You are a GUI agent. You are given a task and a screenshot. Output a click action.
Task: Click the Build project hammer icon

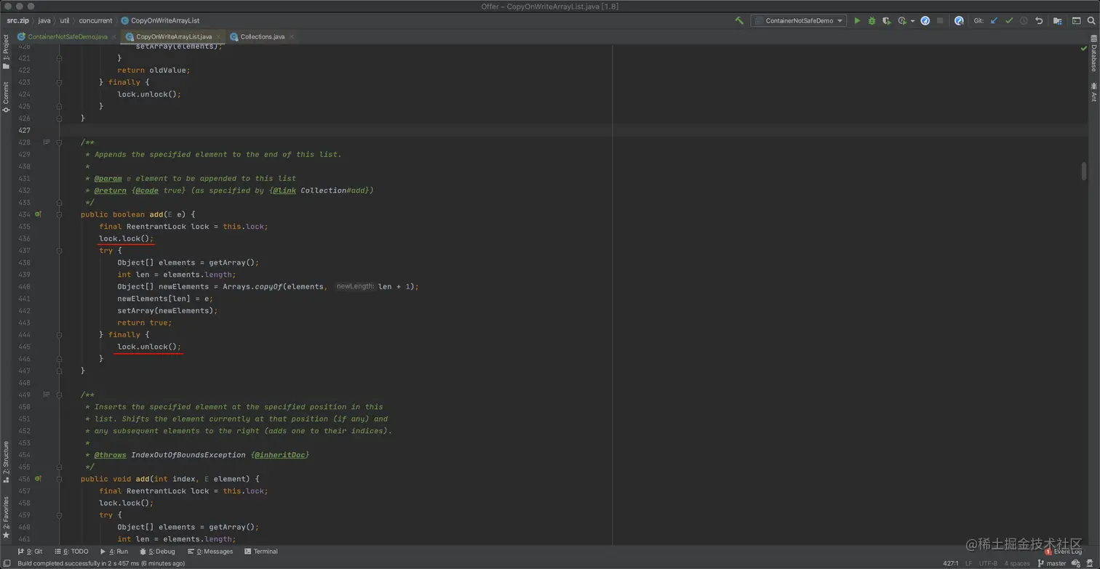(739, 21)
